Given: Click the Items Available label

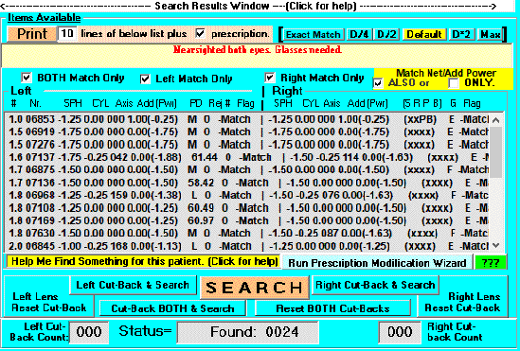Looking at the screenshot, I should click(x=45, y=18).
